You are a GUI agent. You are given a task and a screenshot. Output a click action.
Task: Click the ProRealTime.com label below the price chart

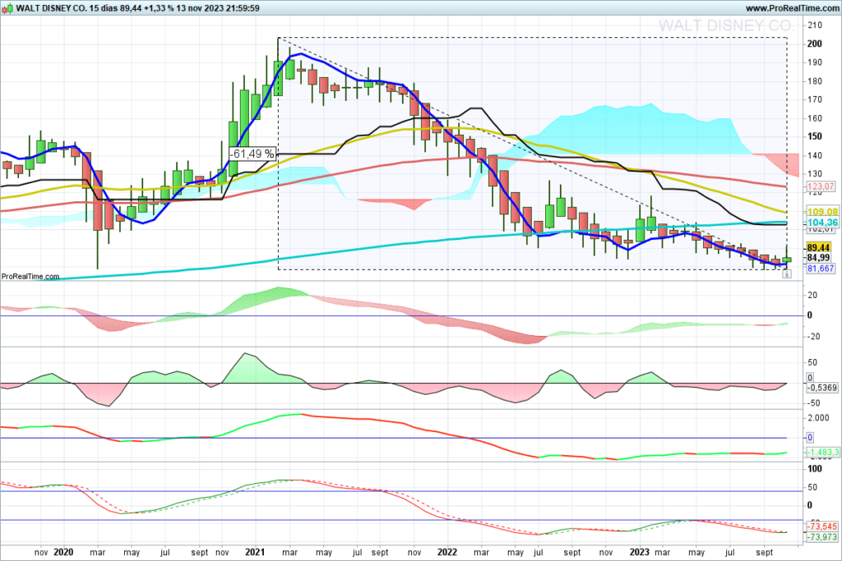pos(30,276)
